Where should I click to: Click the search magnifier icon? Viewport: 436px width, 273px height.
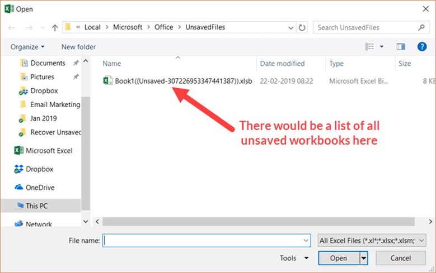421,27
